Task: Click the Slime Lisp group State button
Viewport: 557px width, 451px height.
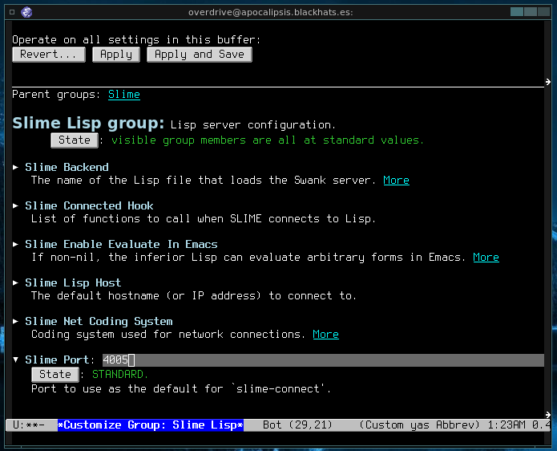Action: coord(75,140)
